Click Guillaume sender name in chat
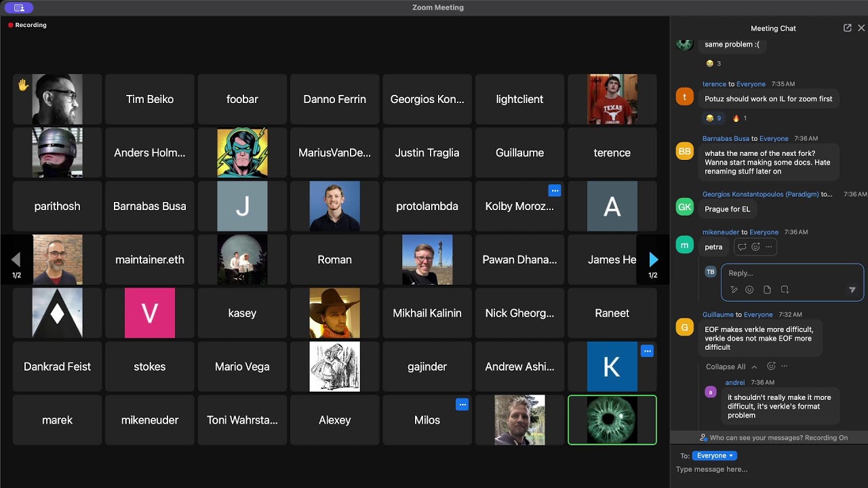The image size is (868, 488). tap(718, 314)
